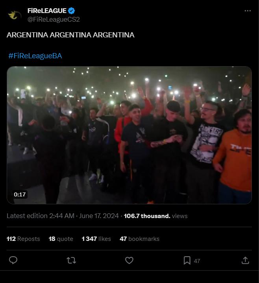Open the three-dot more options menu
Viewport: 259px width, 283px height.
pyautogui.click(x=248, y=11)
